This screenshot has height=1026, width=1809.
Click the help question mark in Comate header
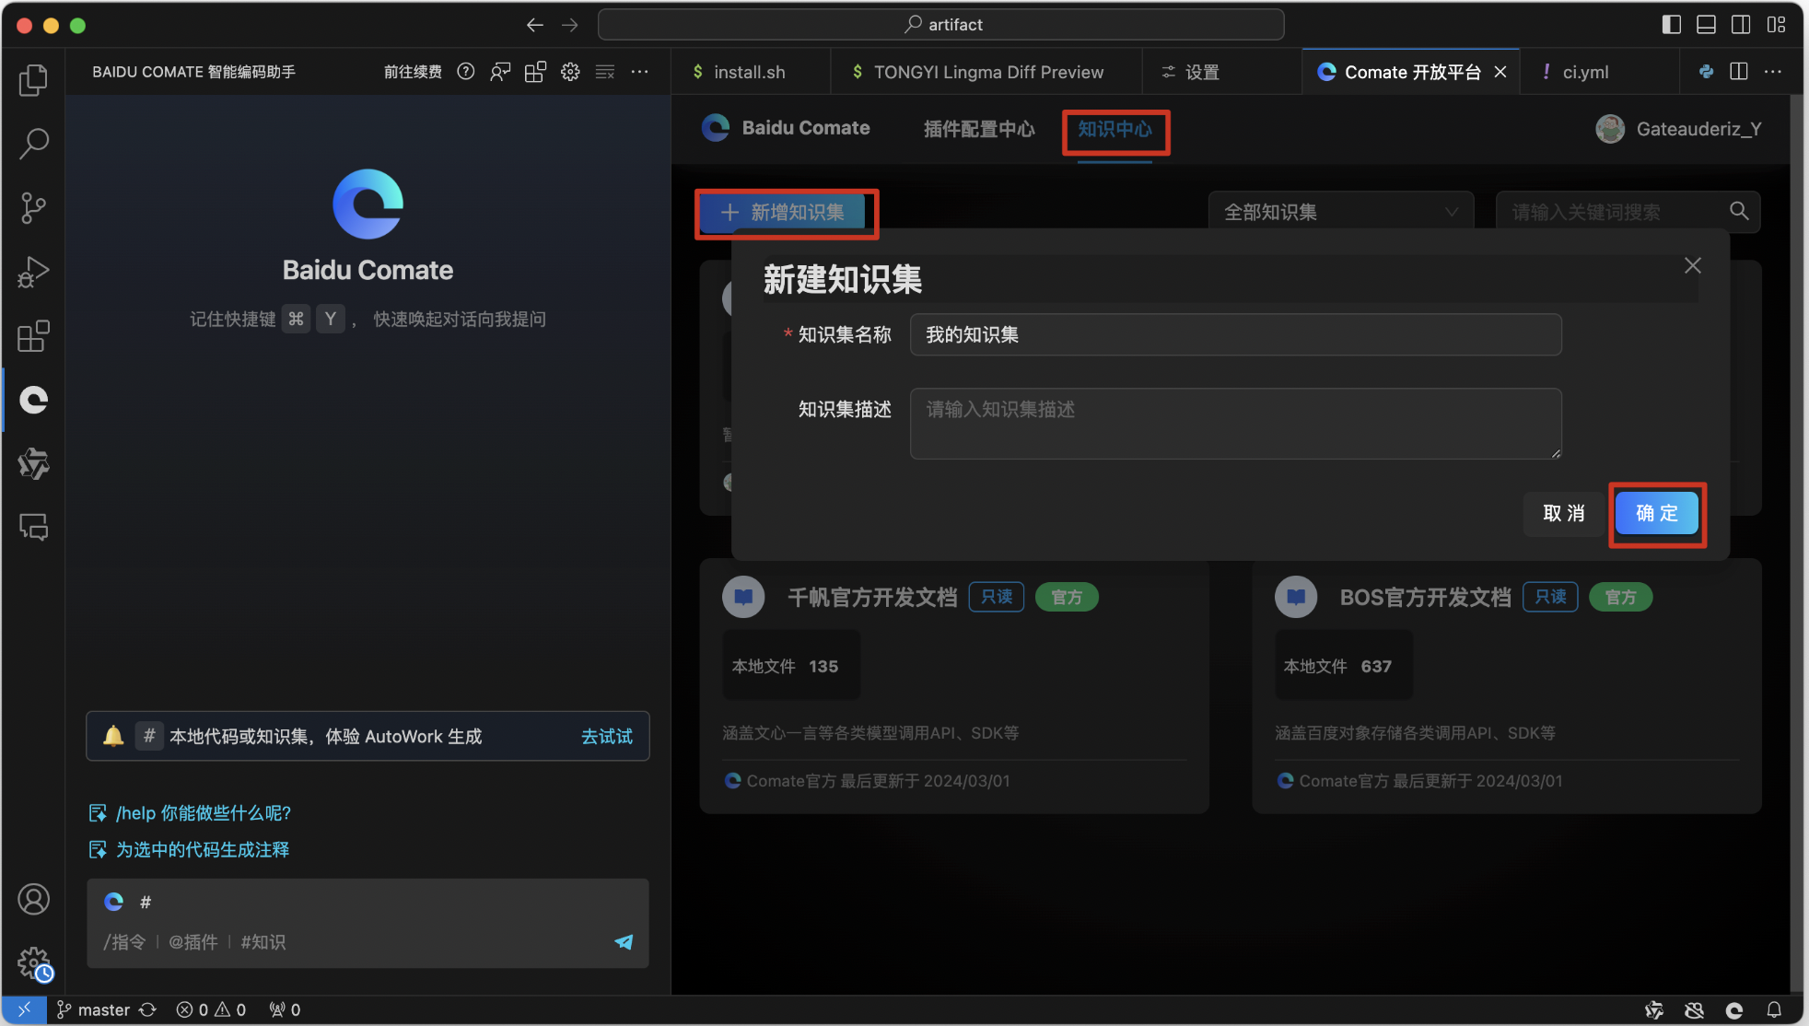tap(466, 72)
